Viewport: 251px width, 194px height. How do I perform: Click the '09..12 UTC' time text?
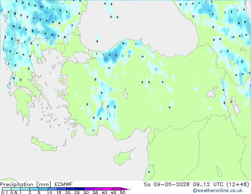pos(208,184)
